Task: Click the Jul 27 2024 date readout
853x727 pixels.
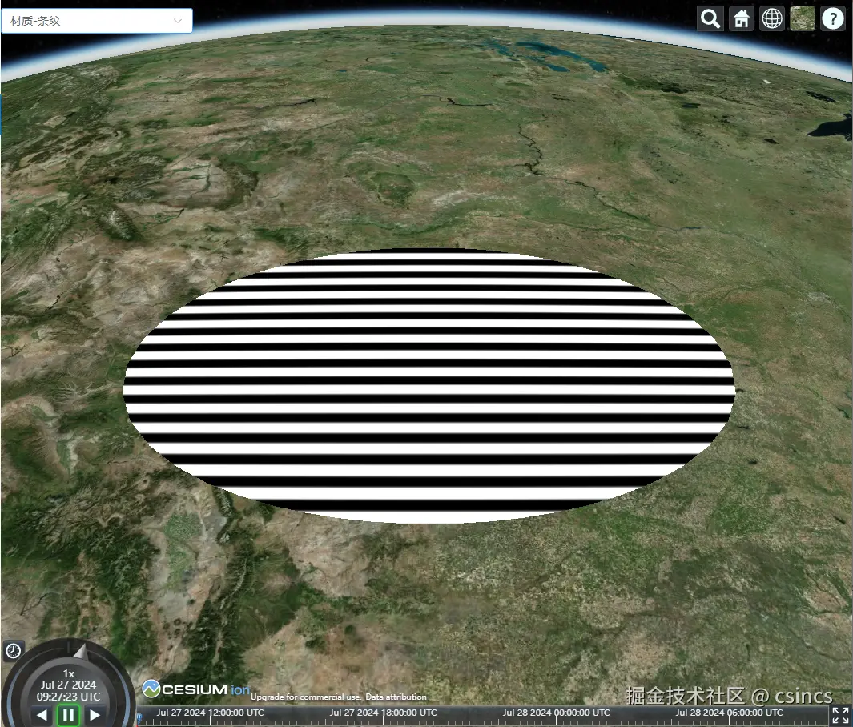Action: (x=69, y=685)
